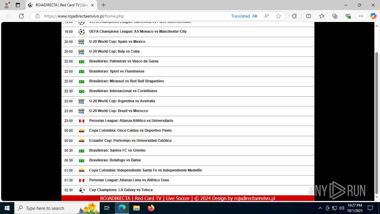Viewport: 380px width, 214px height.
Task: Open Independiente Santa Fe vs Independiente Medellín
Action: pos(145,170)
